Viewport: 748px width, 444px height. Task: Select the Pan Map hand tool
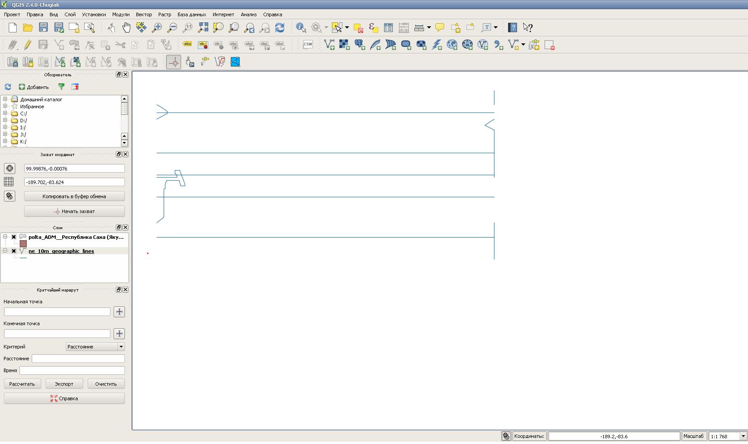(126, 28)
